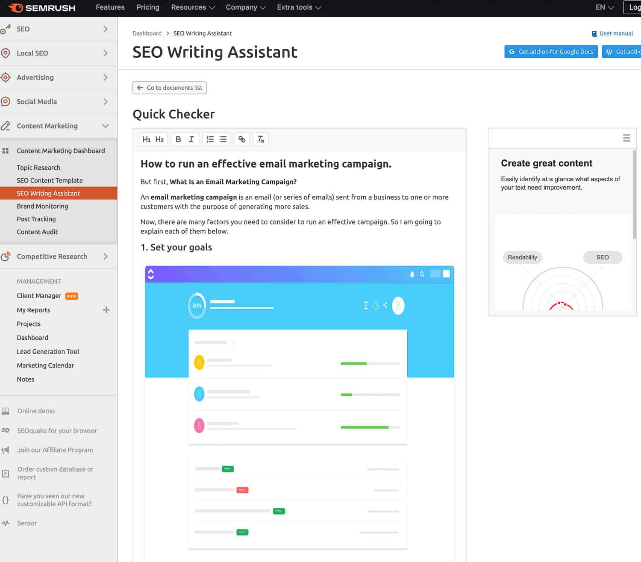Image resolution: width=641 pixels, height=562 pixels.
Task: Add a hyperlink using the link icon
Action: (x=242, y=139)
